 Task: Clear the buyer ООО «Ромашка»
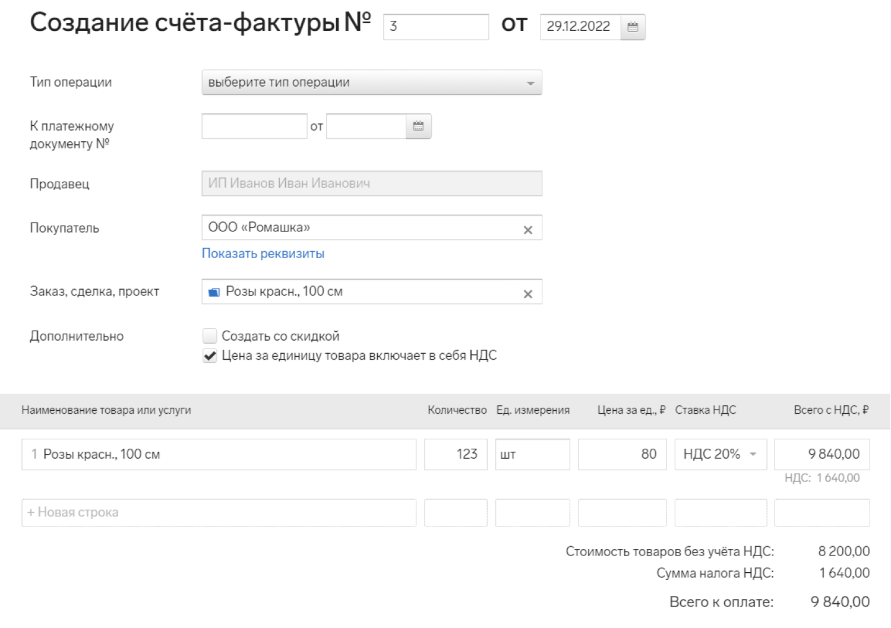[x=527, y=230]
